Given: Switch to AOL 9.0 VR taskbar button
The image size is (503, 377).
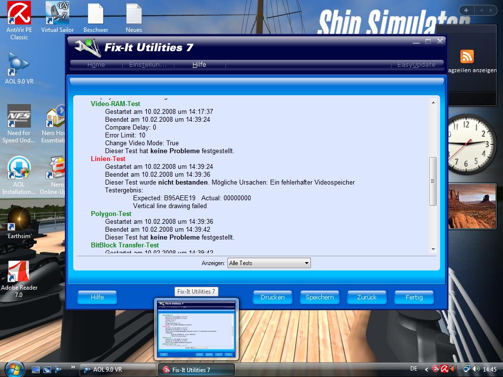Looking at the screenshot, I should click(x=117, y=370).
